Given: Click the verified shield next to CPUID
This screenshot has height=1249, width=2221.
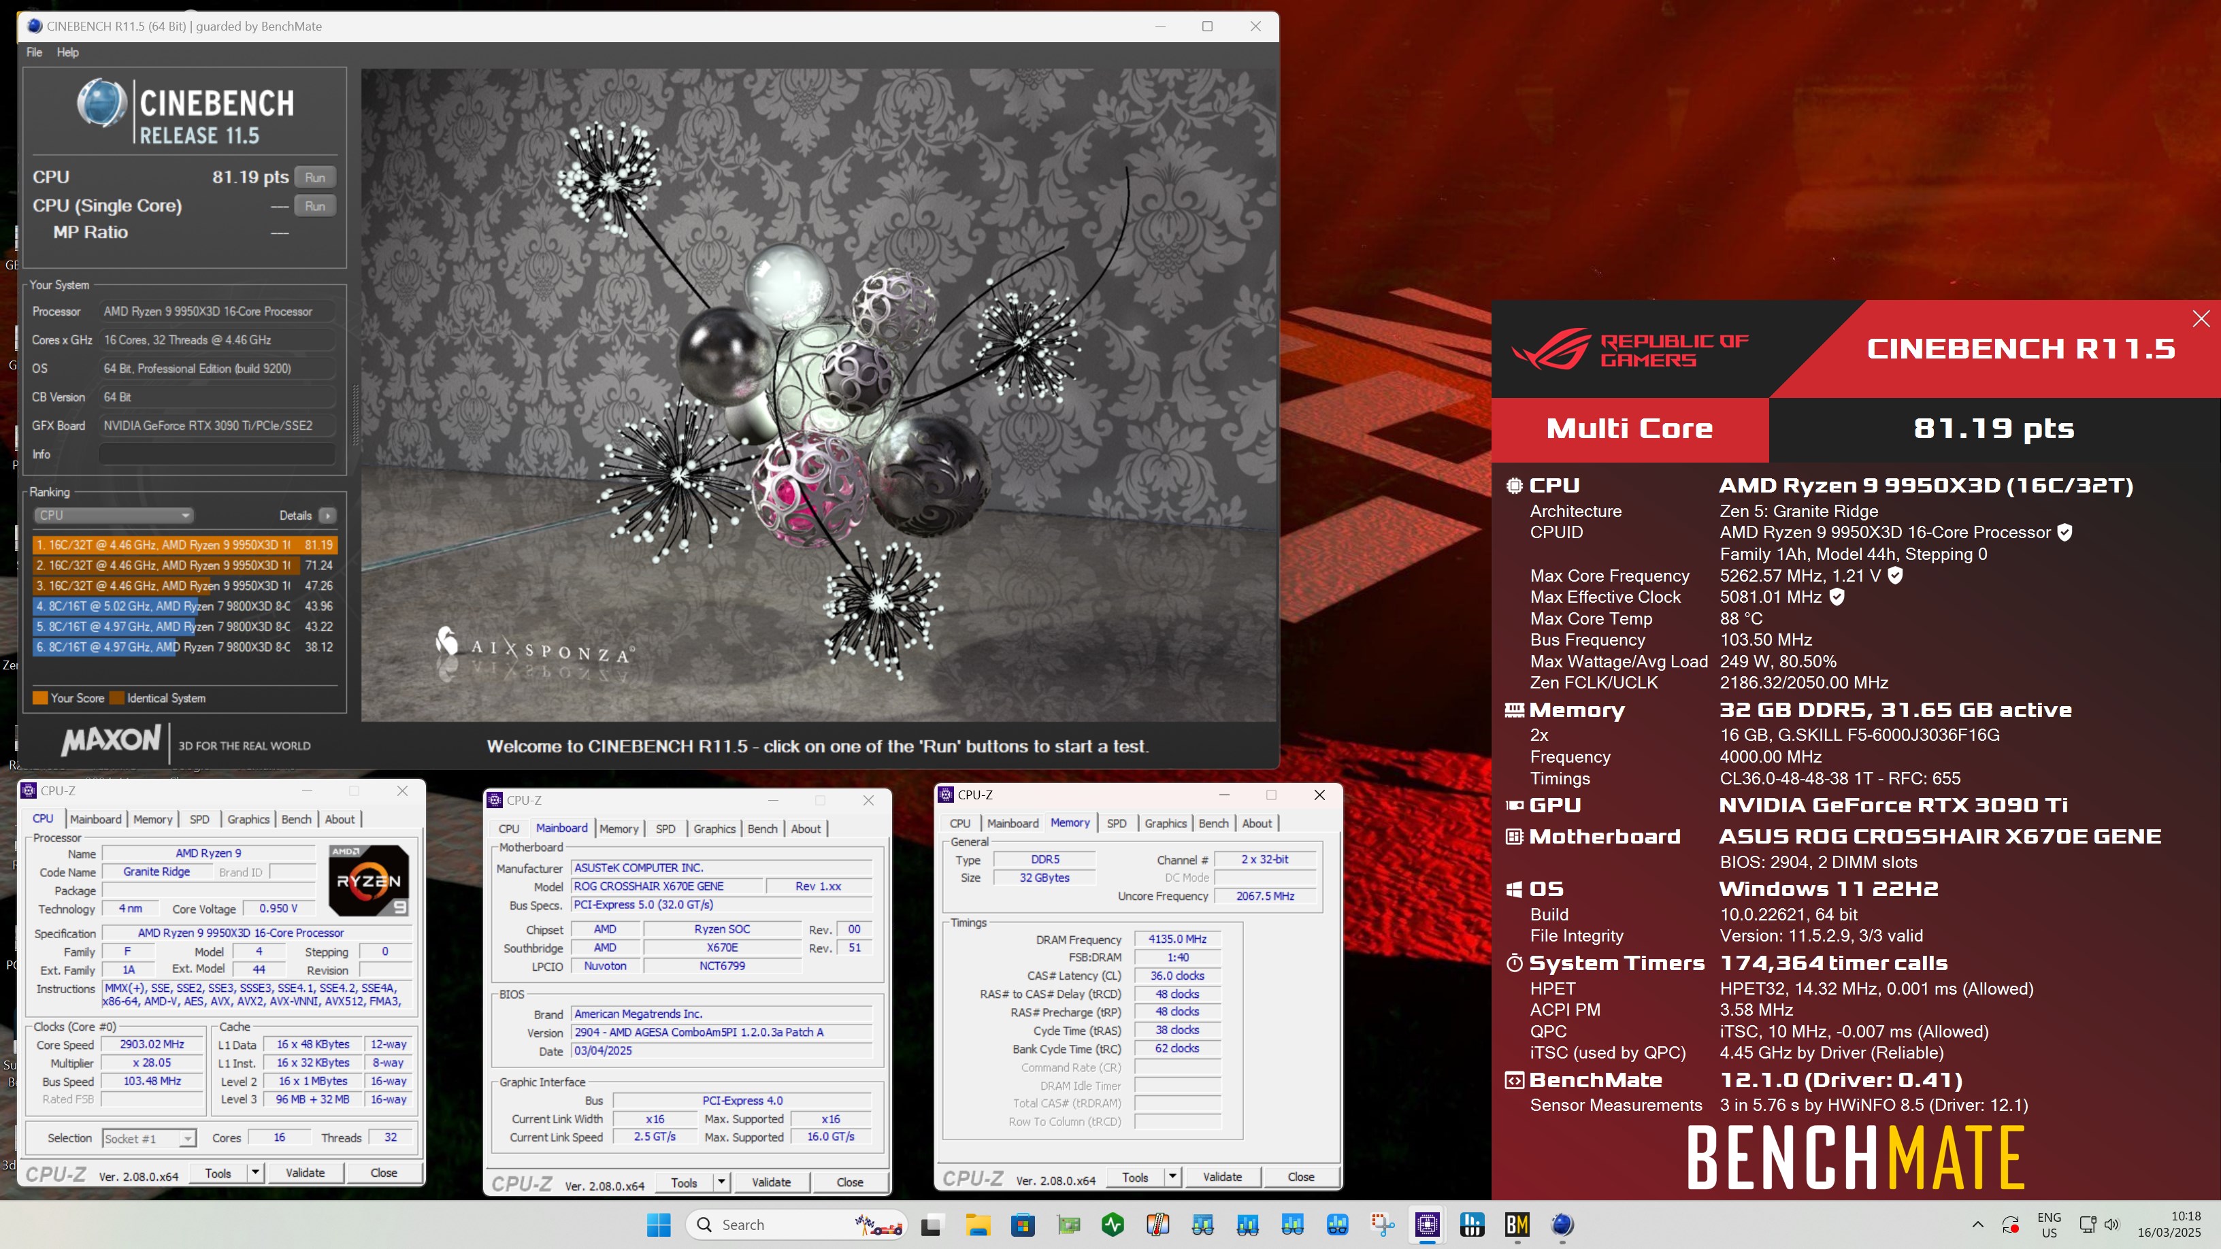Looking at the screenshot, I should [2065, 533].
